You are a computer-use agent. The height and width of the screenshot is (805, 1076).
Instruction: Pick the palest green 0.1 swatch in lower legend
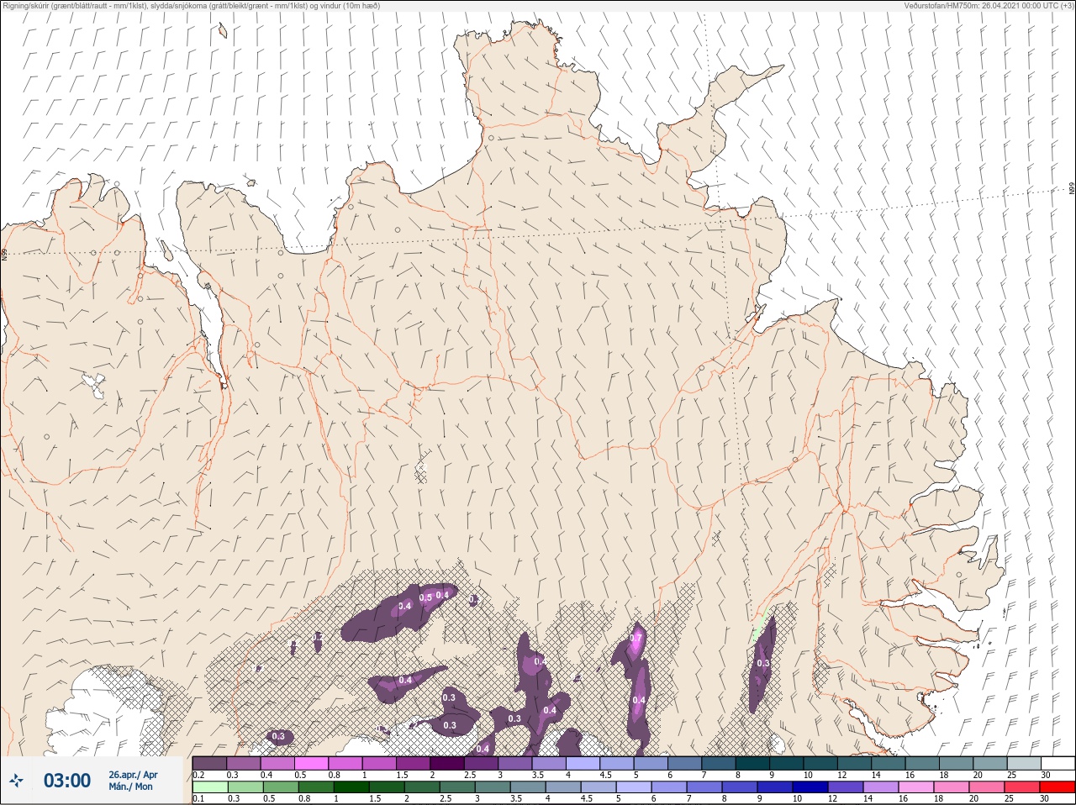coord(209,787)
